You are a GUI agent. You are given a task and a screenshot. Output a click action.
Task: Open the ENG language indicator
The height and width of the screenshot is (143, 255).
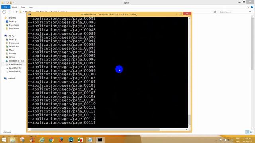point(238,140)
